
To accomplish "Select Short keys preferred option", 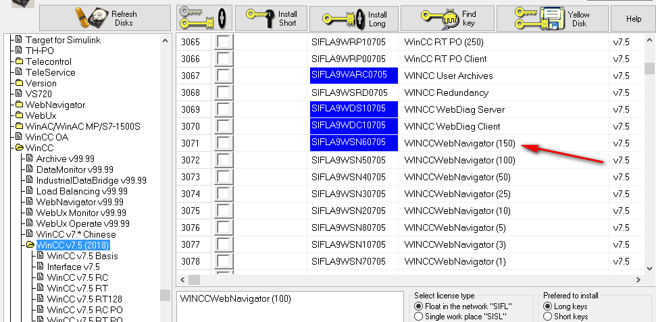I will click(x=547, y=317).
